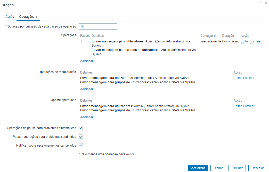Add a new update operation
Viewport: 269px width, 172px height.
coord(87,117)
